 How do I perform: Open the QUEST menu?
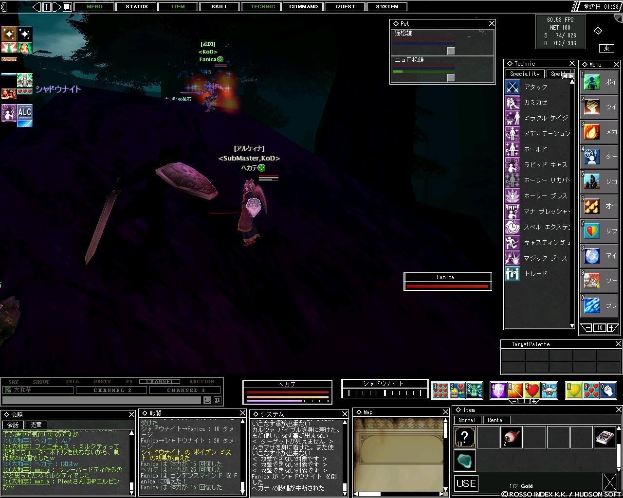(345, 7)
